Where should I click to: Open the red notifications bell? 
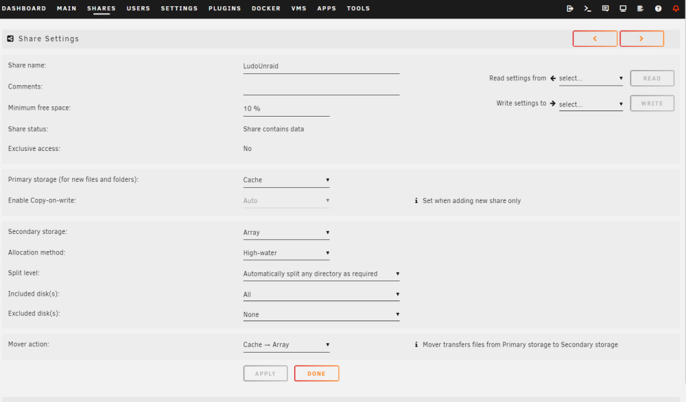tap(676, 8)
